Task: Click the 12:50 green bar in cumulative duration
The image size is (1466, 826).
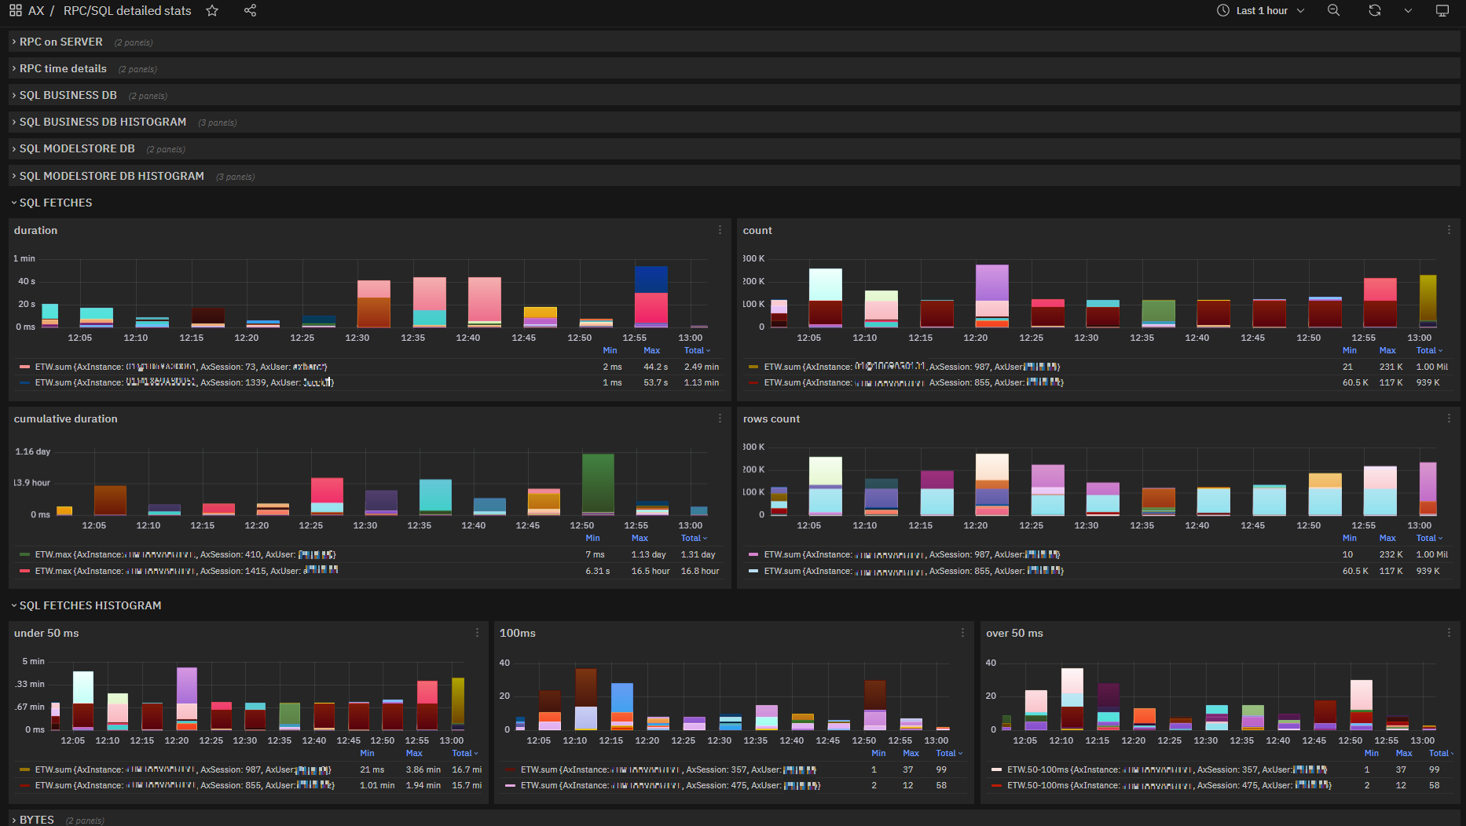Action: coord(598,483)
